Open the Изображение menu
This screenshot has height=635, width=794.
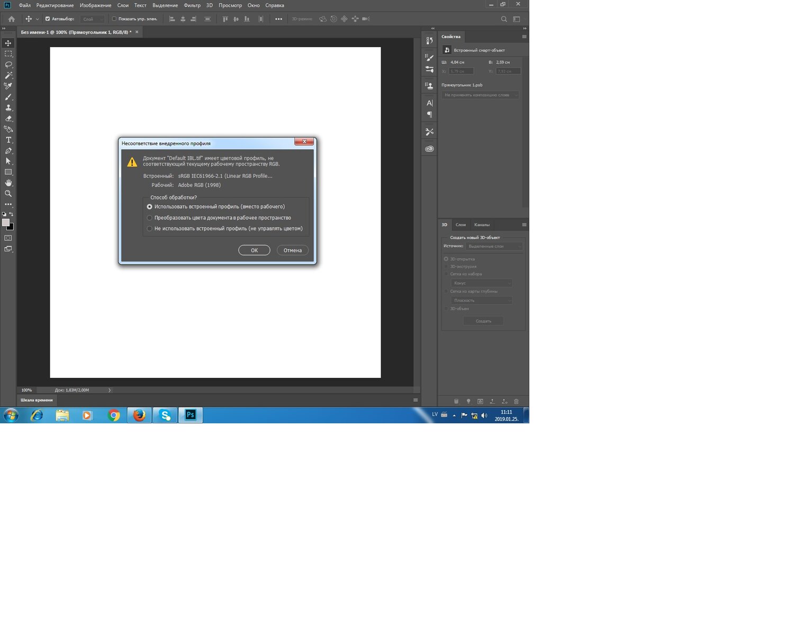tap(95, 5)
